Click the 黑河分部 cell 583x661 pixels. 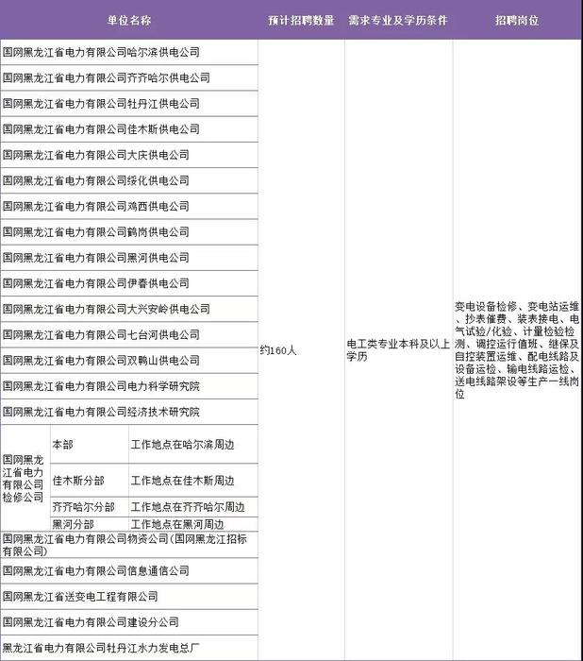[90, 524]
